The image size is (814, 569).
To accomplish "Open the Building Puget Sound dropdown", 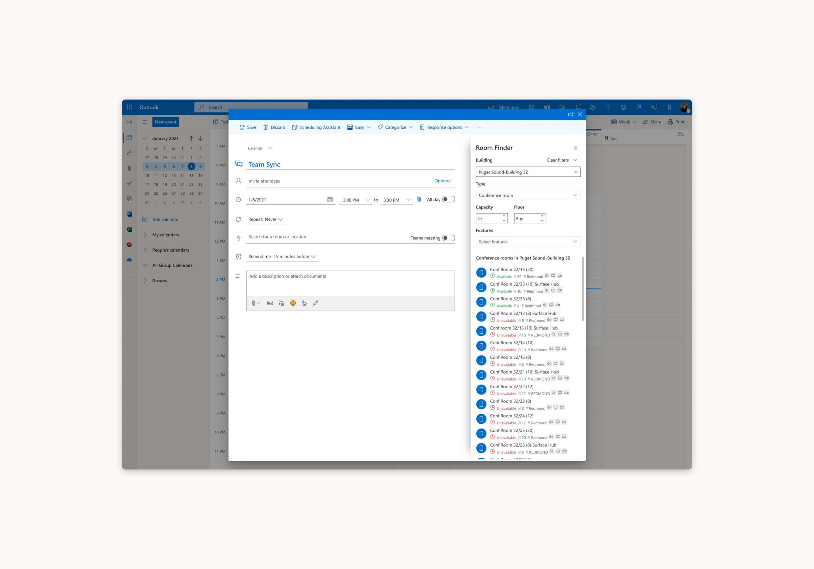I will [528, 172].
